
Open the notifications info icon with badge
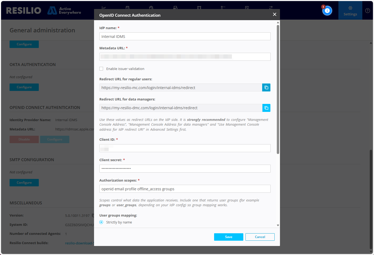(x=327, y=11)
